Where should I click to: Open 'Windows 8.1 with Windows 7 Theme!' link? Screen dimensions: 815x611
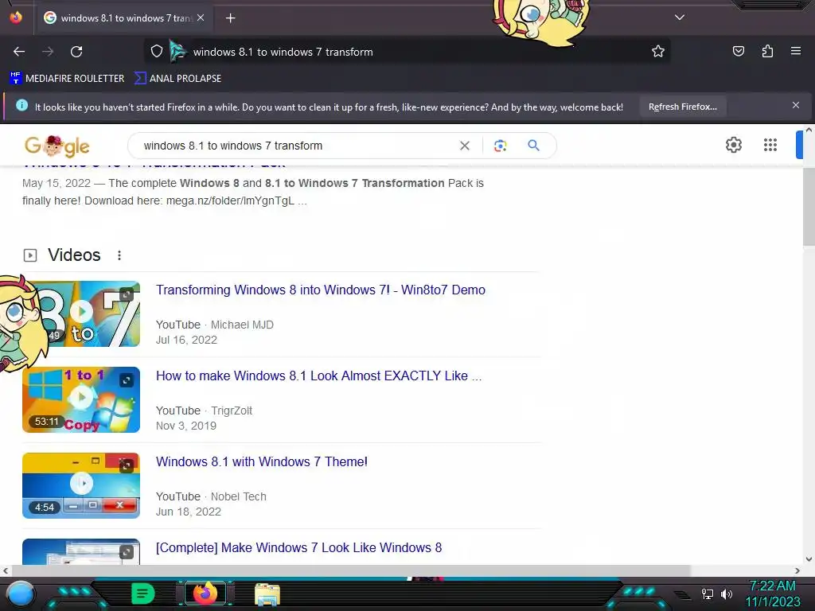click(261, 462)
